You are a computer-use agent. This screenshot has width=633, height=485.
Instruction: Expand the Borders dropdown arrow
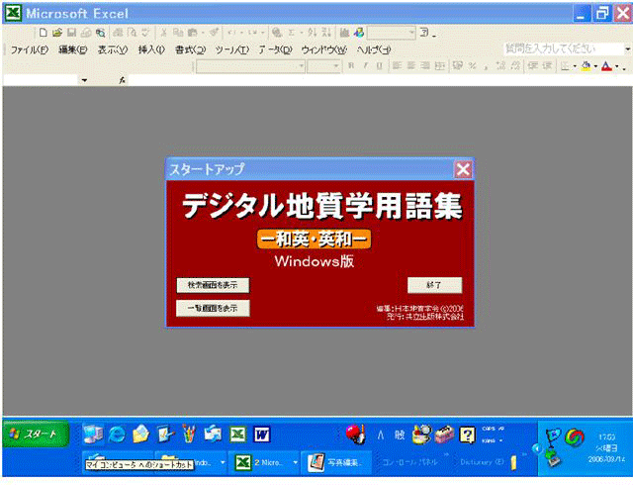tap(575, 66)
